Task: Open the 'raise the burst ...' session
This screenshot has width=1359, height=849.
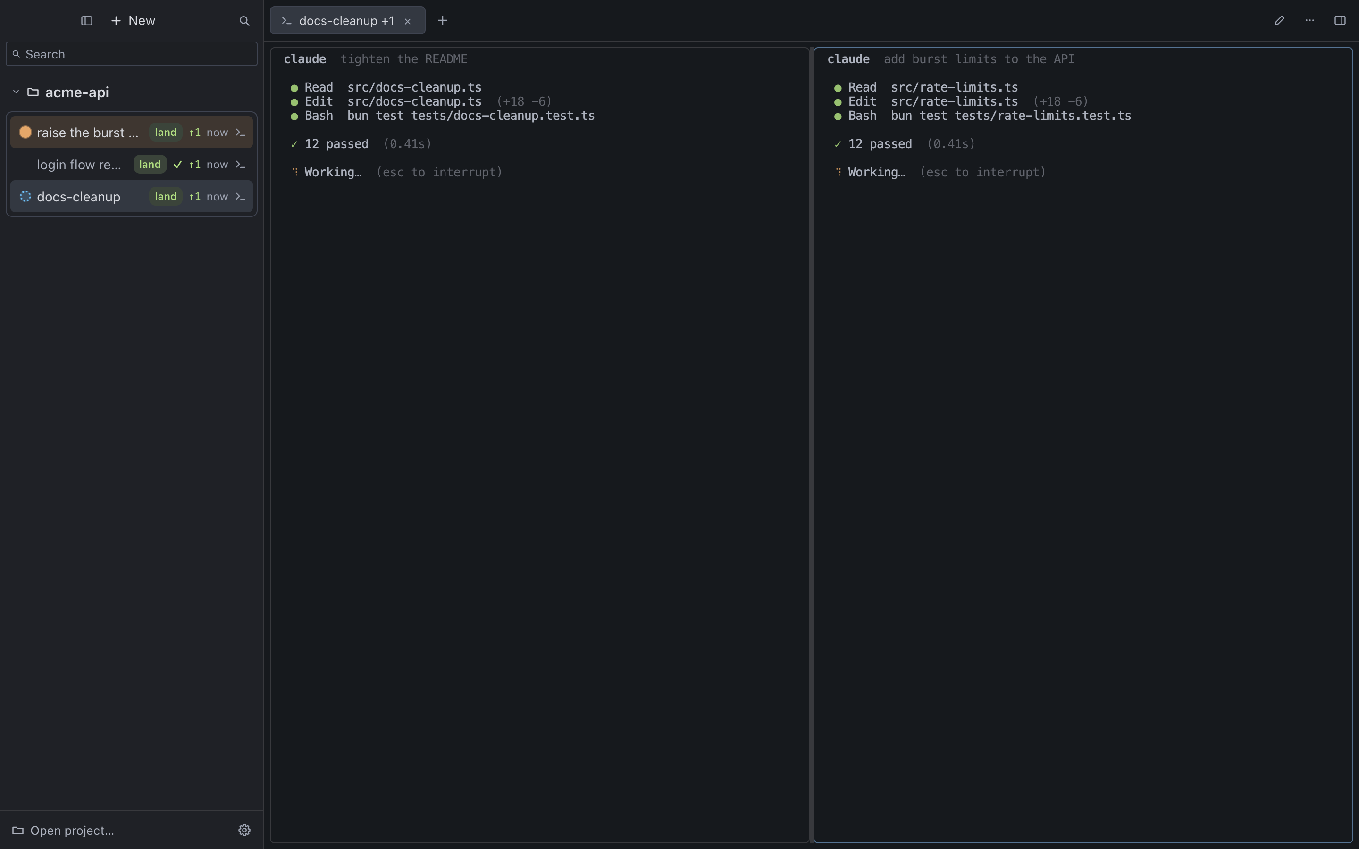Action: 131,133
